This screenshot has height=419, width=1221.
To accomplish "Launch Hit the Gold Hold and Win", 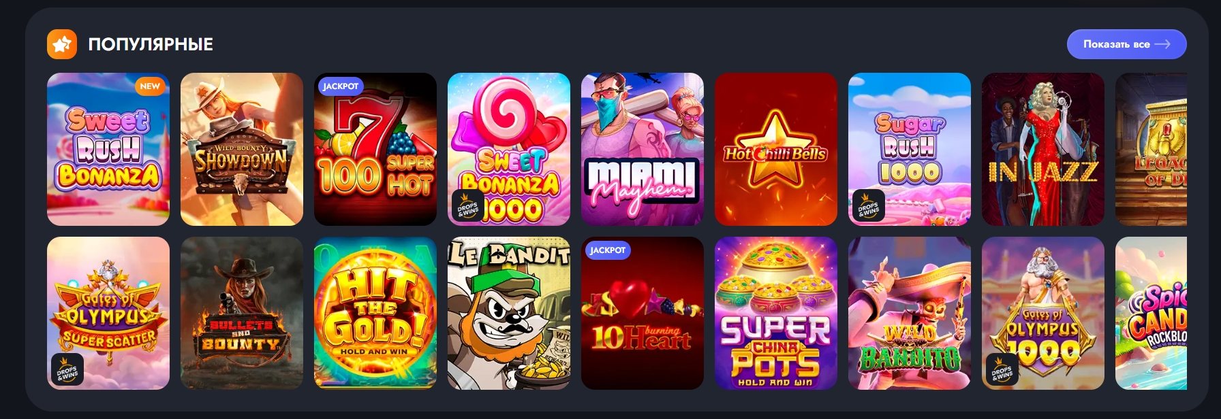I will 375,313.
